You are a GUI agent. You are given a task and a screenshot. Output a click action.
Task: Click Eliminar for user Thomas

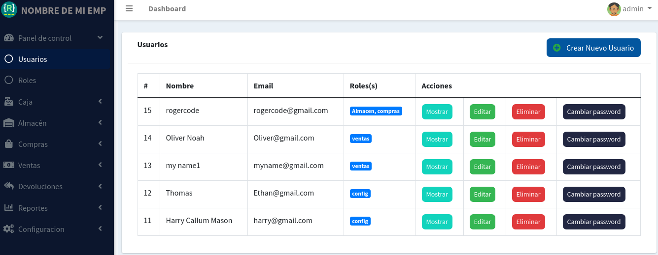[528, 194]
